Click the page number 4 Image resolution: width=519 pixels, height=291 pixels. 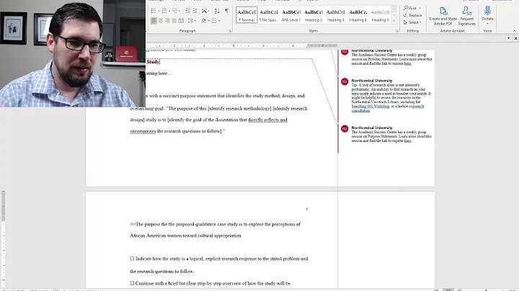(x=306, y=209)
